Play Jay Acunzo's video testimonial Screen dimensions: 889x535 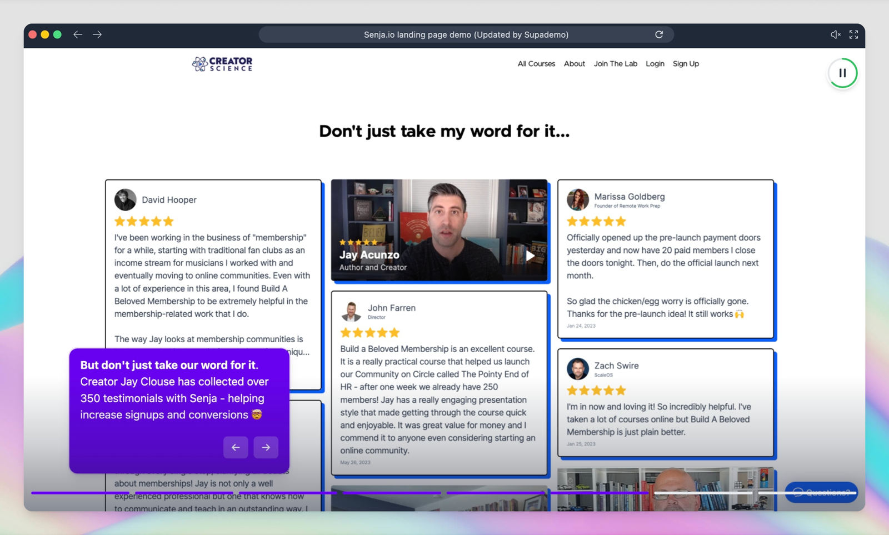tap(530, 256)
